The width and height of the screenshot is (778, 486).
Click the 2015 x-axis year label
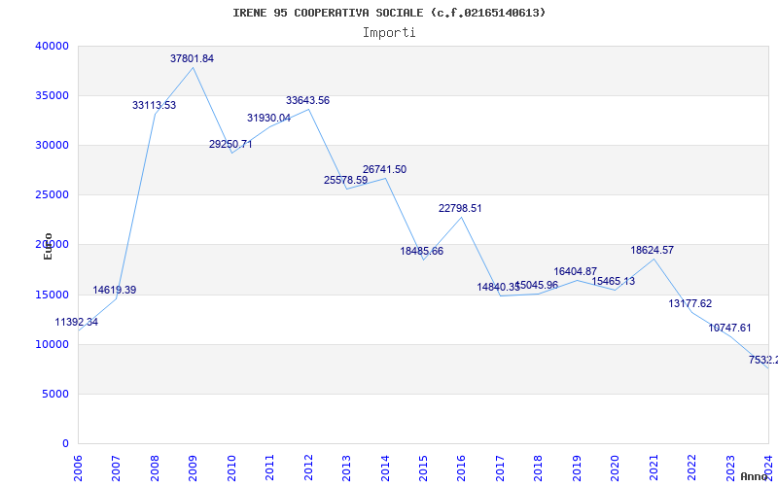pos(423,468)
